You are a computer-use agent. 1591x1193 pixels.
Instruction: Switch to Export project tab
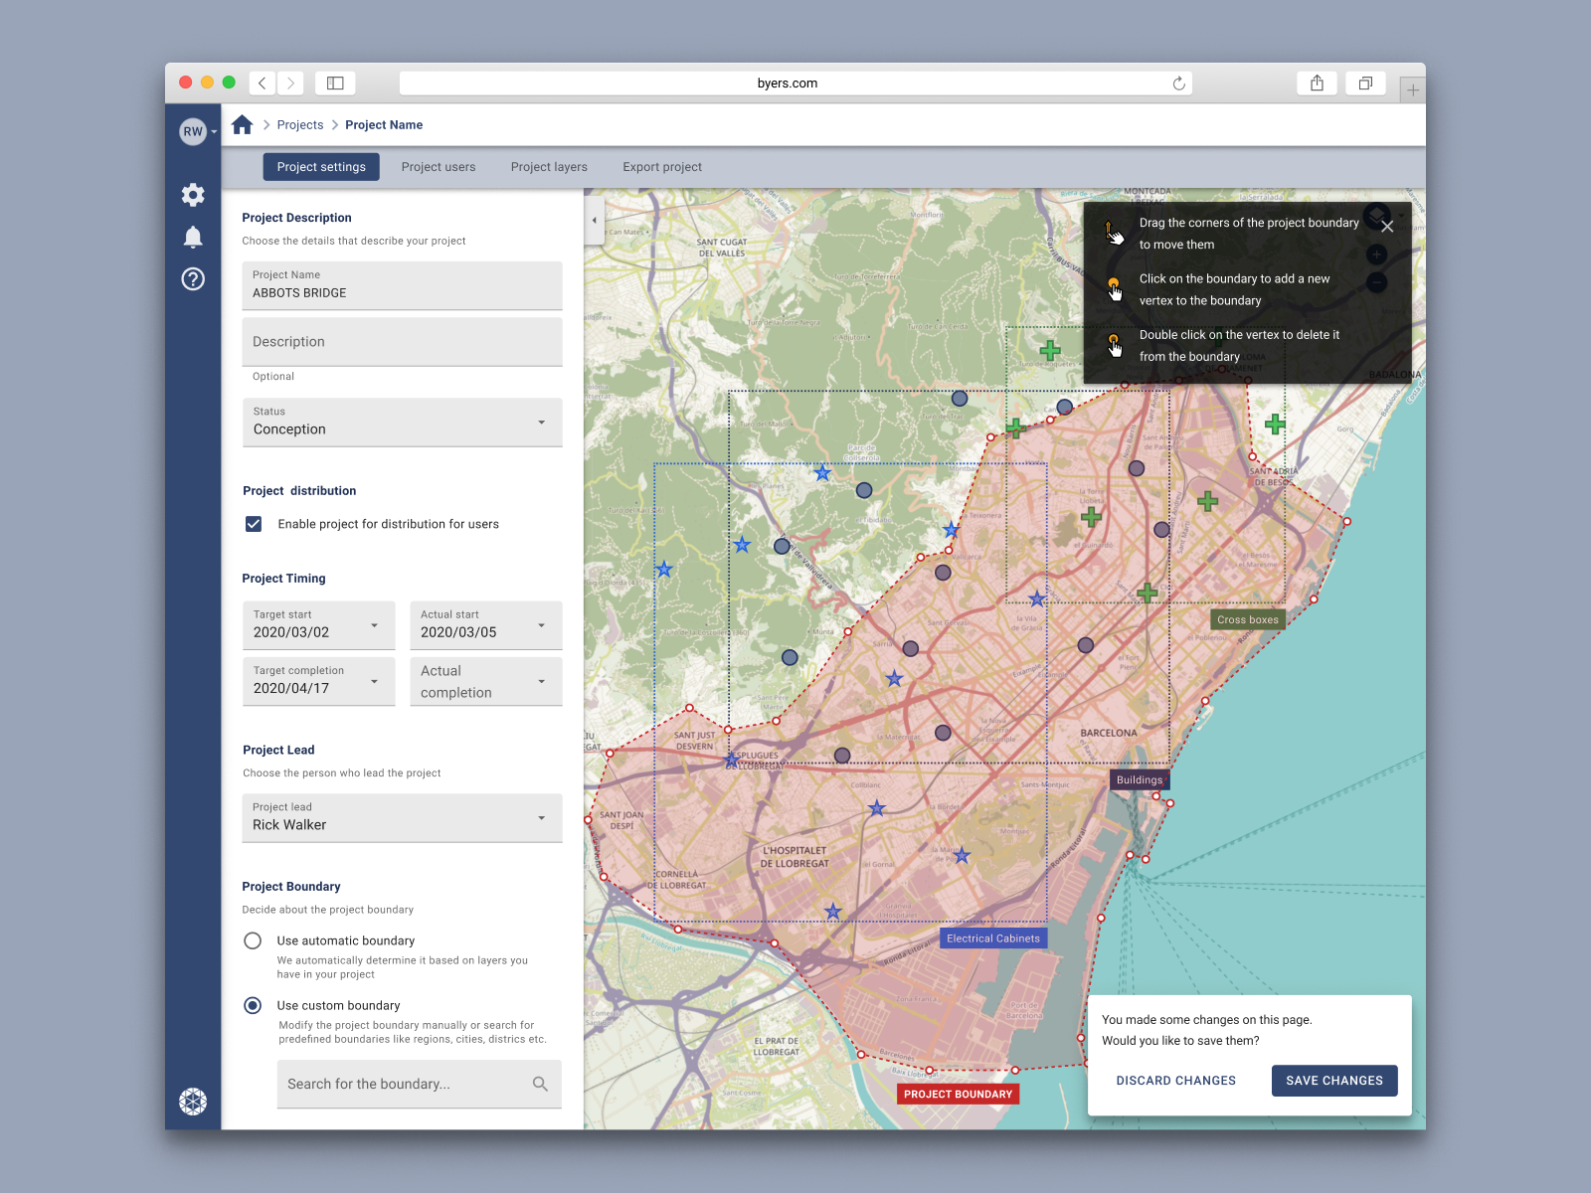pyautogui.click(x=662, y=167)
